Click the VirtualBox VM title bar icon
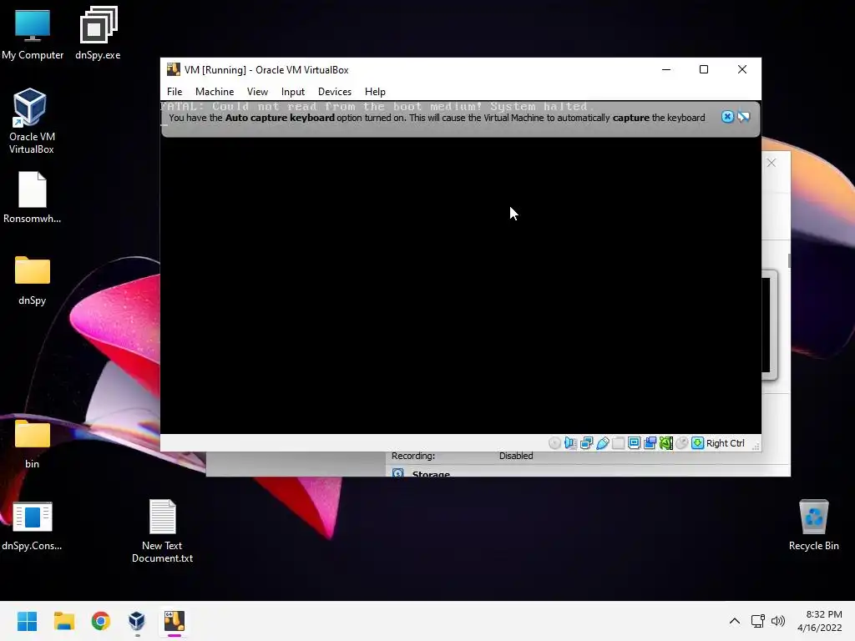 (x=174, y=69)
